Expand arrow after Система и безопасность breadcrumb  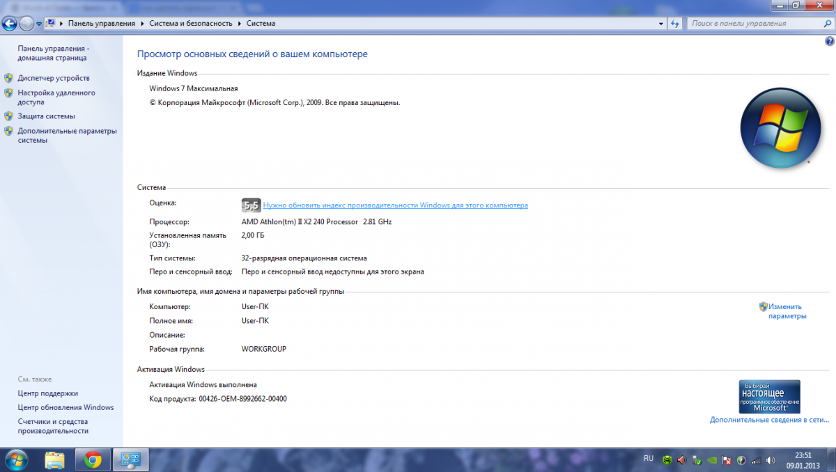(240, 24)
